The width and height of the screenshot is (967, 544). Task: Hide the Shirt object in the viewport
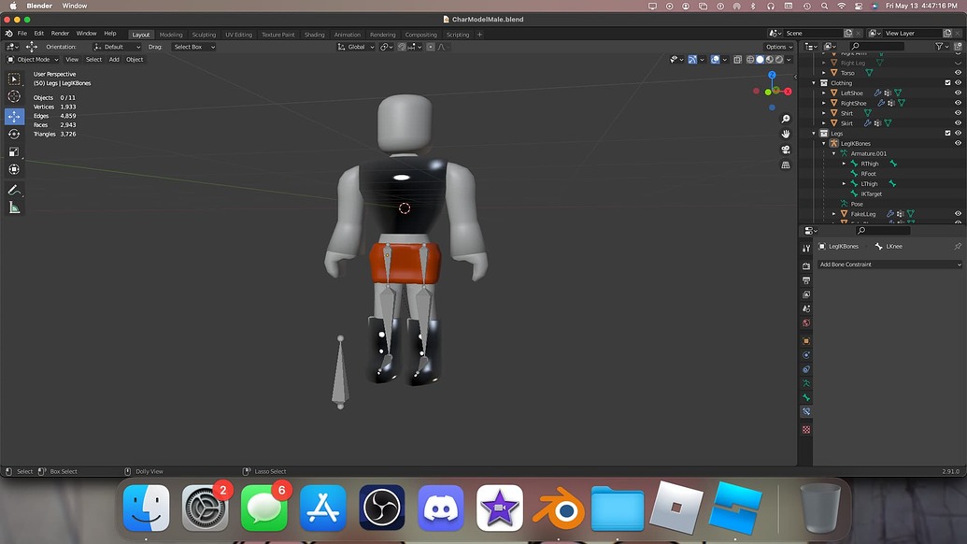click(x=957, y=112)
